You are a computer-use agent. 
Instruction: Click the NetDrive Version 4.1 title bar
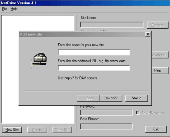click(x=85, y=3)
